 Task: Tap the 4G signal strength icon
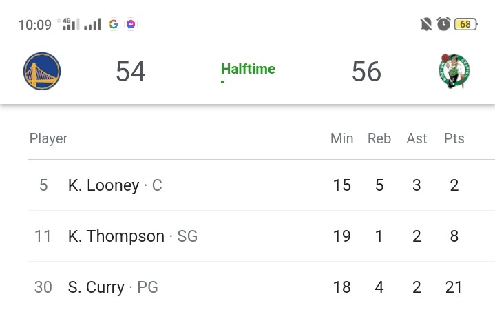[69, 24]
